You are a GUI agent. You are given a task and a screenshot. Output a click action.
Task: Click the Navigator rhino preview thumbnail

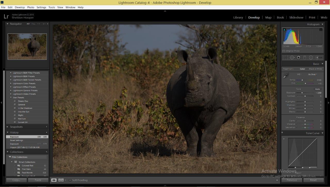point(27,47)
